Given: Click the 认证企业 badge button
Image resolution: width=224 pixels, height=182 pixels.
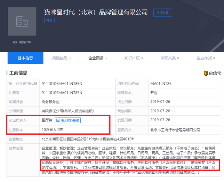Looking at the screenshot, I should pos(163,12).
